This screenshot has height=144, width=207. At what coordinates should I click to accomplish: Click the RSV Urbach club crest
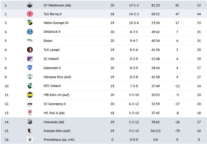[x=30, y=86]
